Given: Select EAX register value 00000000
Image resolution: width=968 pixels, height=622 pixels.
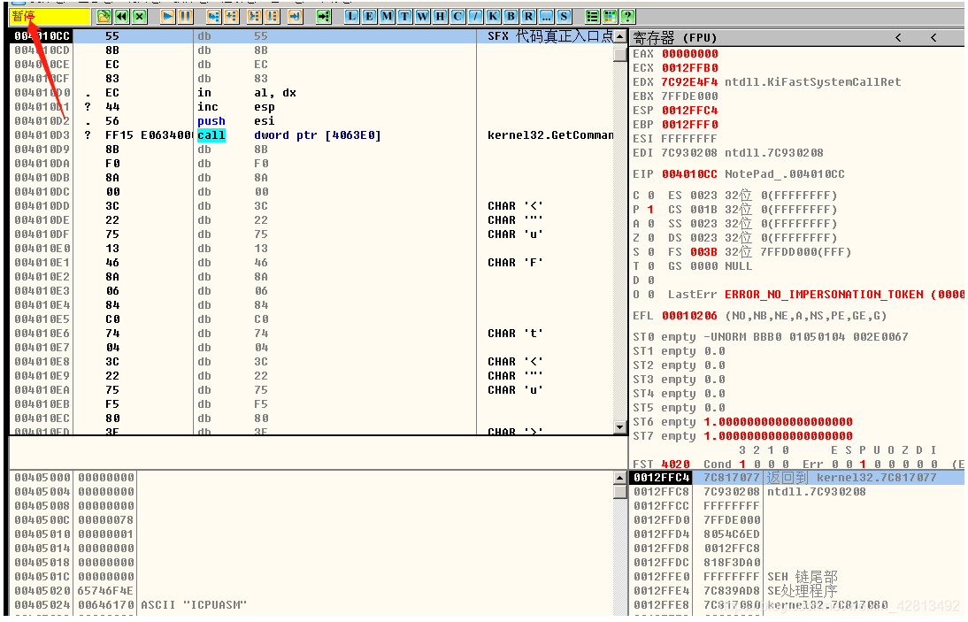Looking at the screenshot, I should click(x=689, y=54).
